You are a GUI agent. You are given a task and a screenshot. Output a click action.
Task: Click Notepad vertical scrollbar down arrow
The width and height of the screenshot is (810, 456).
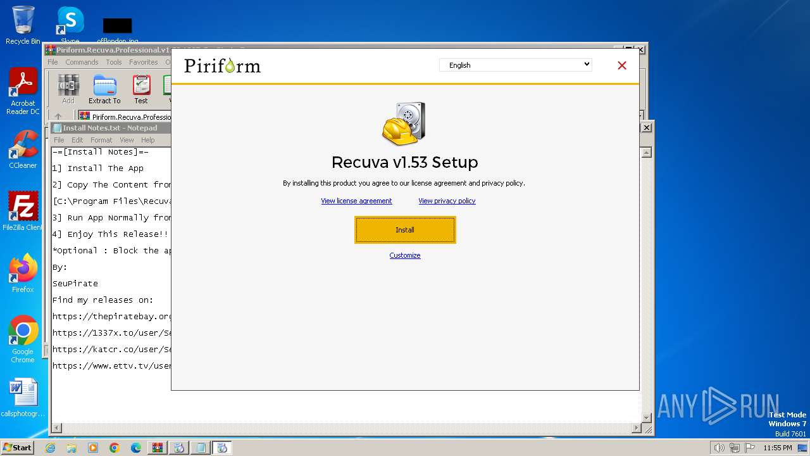647,418
